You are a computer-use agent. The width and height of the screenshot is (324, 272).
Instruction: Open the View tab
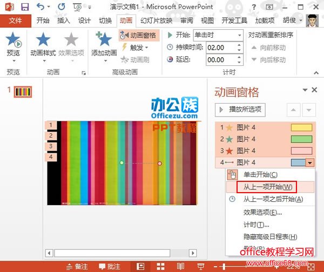coord(207,21)
